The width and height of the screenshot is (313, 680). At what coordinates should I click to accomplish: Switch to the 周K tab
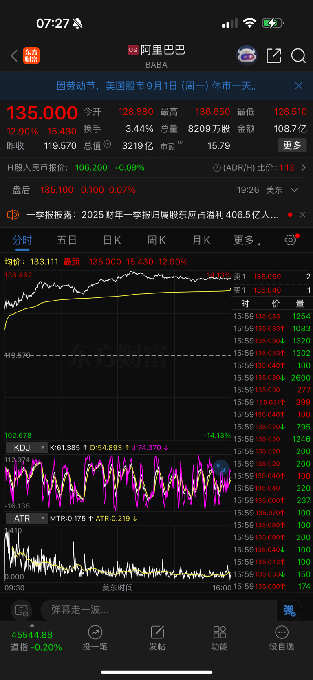click(156, 240)
